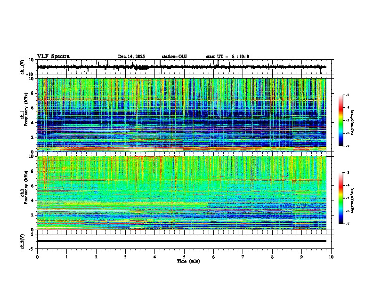Click the time axis tick label "1"
Viewport: 373px width, 288px height.
(66, 257)
